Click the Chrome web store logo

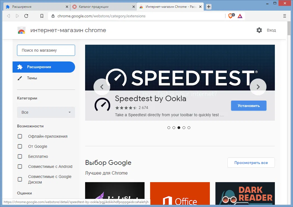coord(21,30)
